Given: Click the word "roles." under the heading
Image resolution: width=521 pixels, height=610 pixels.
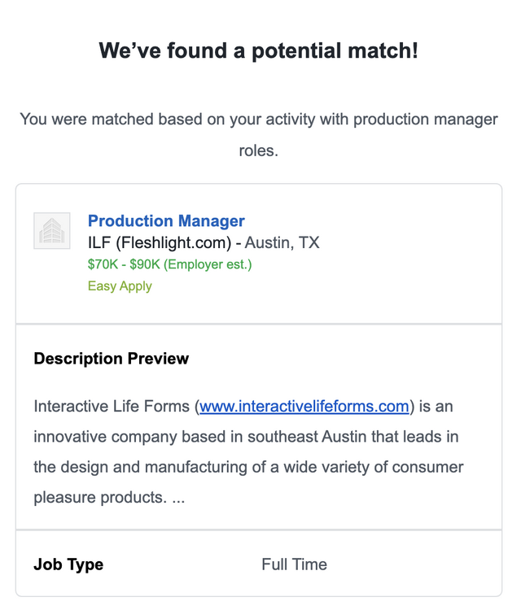Looking at the screenshot, I should click(x=258, y=150).
